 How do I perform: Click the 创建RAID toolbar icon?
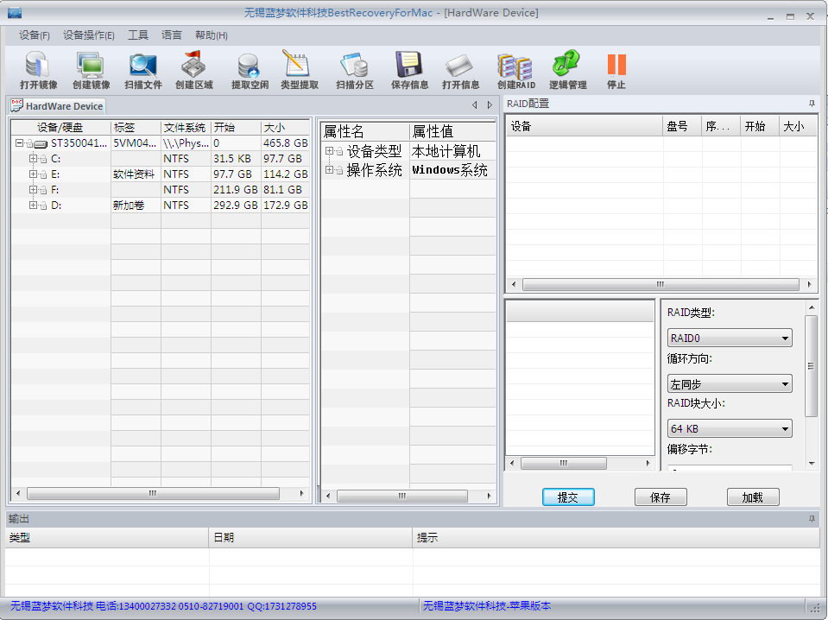click(515, 66)
